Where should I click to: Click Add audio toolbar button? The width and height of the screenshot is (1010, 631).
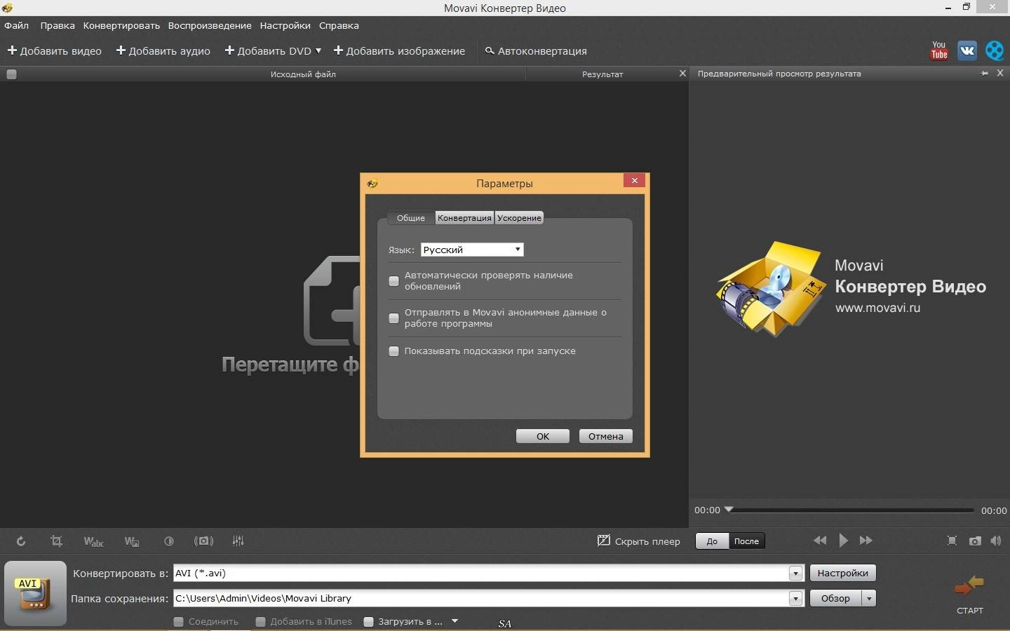[163, 50]
